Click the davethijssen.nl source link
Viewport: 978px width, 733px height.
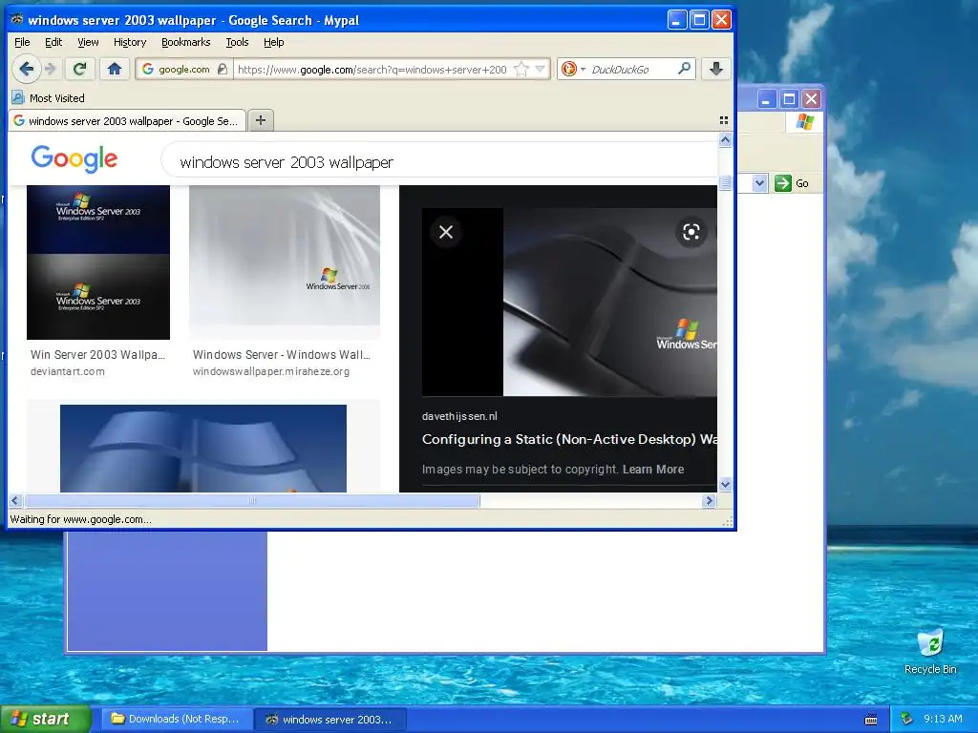point(459,416)
